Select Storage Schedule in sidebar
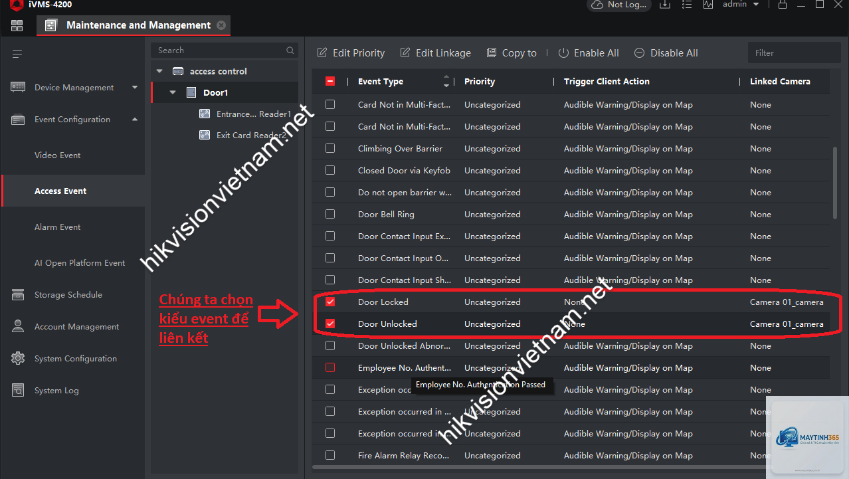Image resolution: width=849 pixels, height=479 pixels. pos(68,295)
